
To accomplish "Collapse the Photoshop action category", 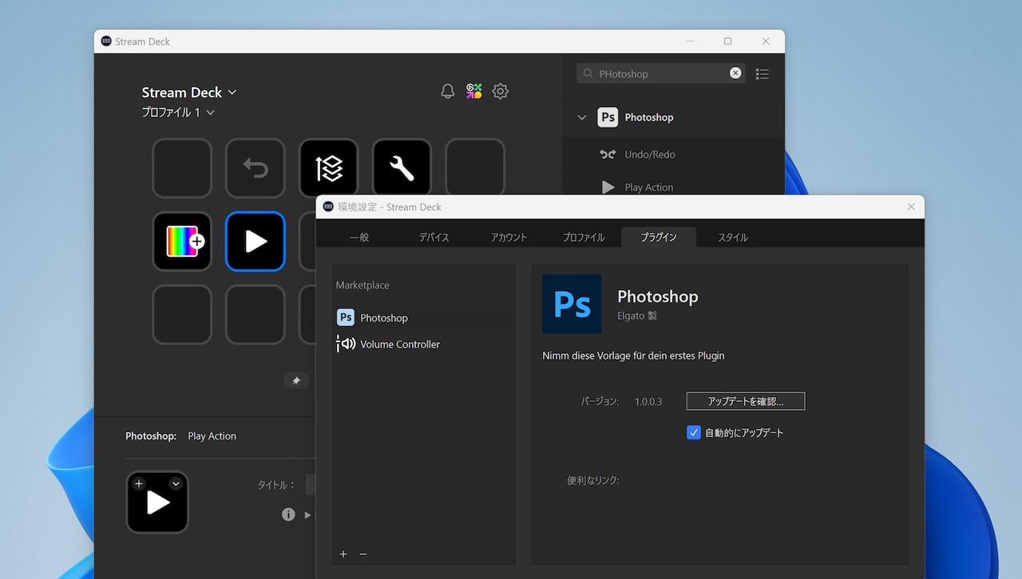I will tap(582, 117).
